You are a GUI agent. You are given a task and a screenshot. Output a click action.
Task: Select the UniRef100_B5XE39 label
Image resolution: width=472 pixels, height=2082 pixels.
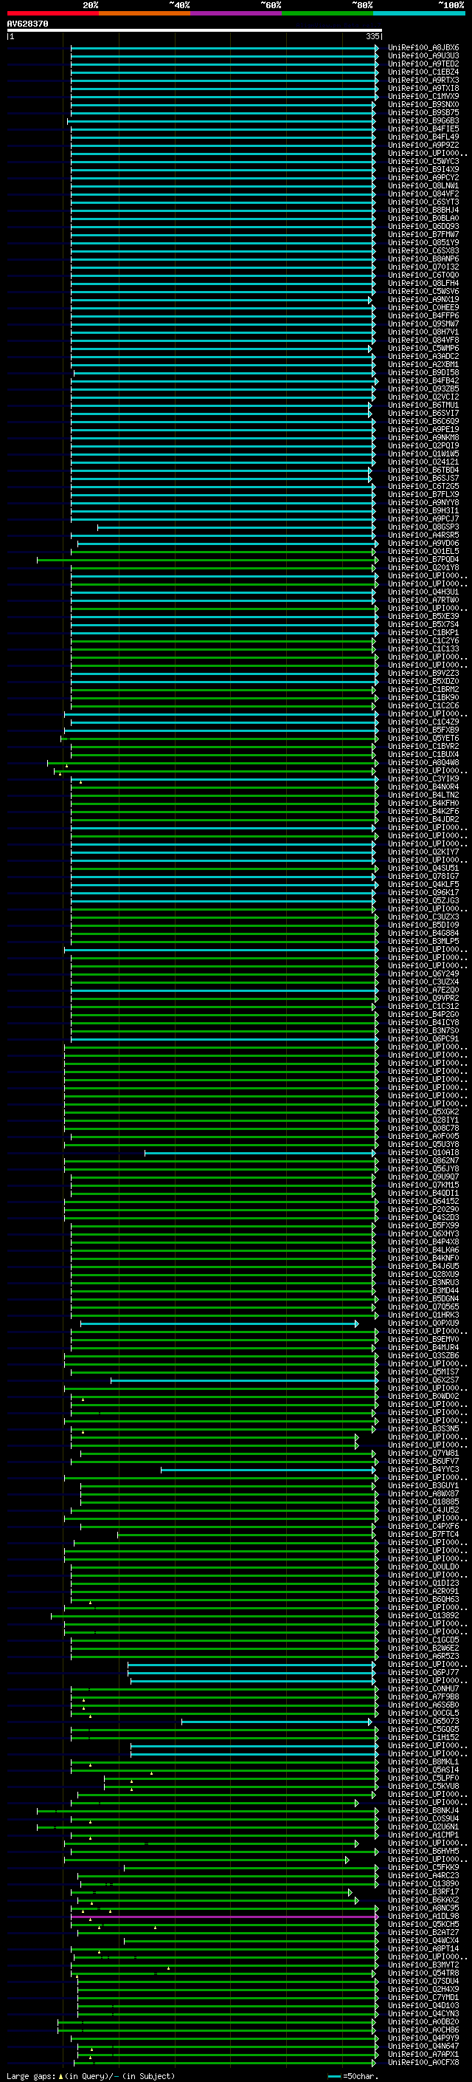click(x=423, y=617)
